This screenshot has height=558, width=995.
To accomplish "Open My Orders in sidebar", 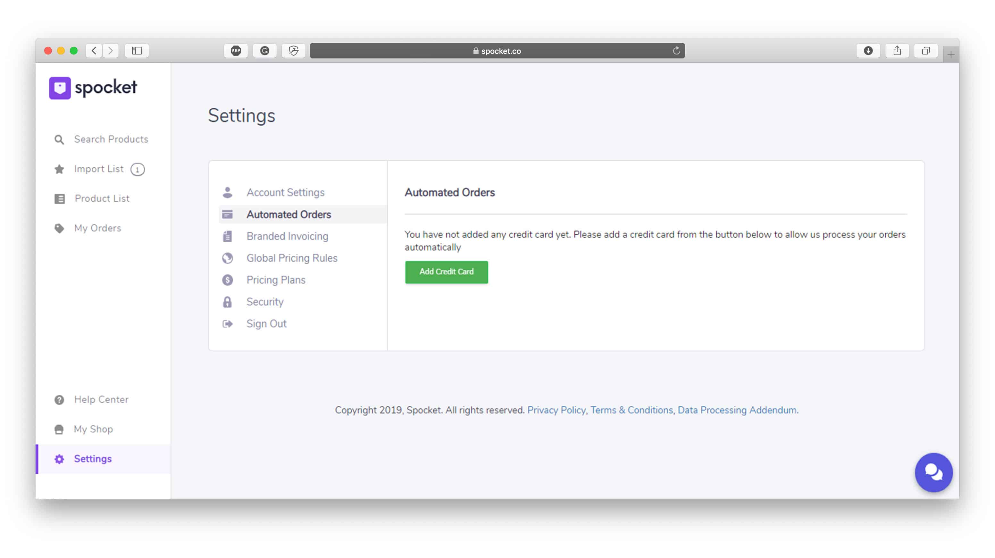I will (x=103, y=228).
